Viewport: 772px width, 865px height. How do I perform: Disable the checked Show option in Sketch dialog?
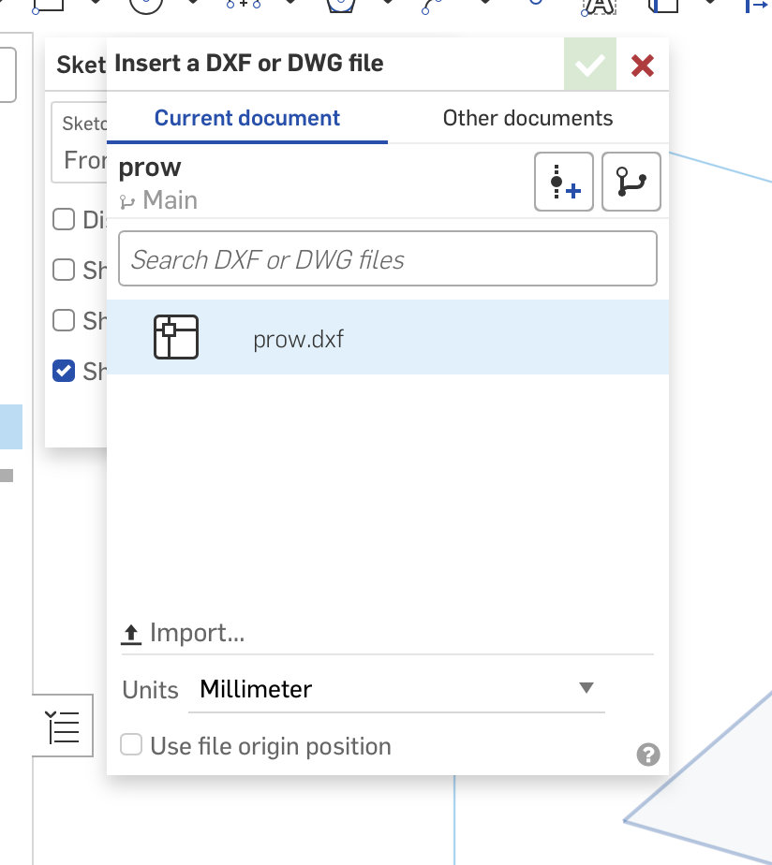click(64, 371)
